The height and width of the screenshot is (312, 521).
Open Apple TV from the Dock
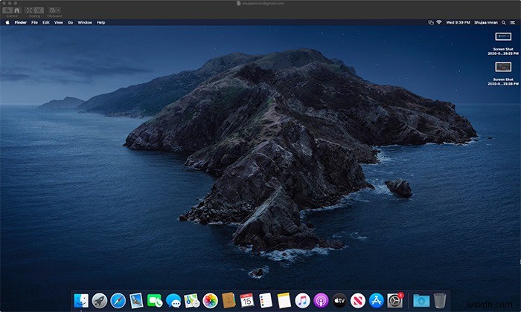(339, 301)
